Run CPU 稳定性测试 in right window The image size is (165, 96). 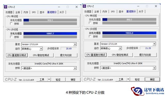click(120, 55)
